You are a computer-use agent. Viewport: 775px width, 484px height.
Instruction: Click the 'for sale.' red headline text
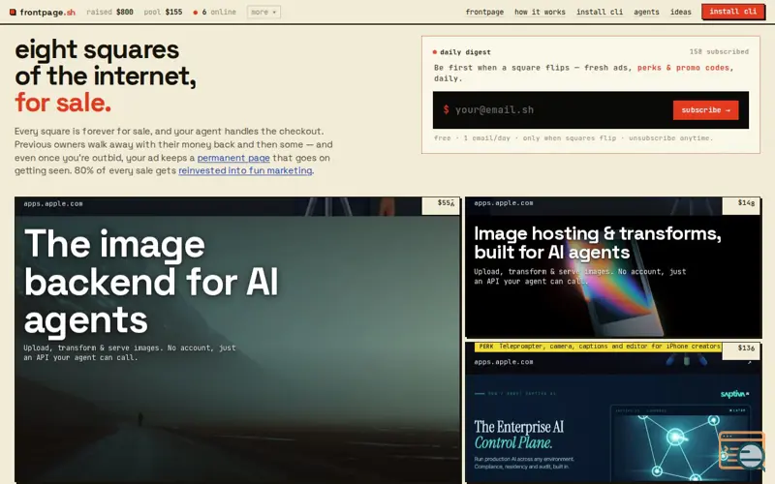[63, 103]
